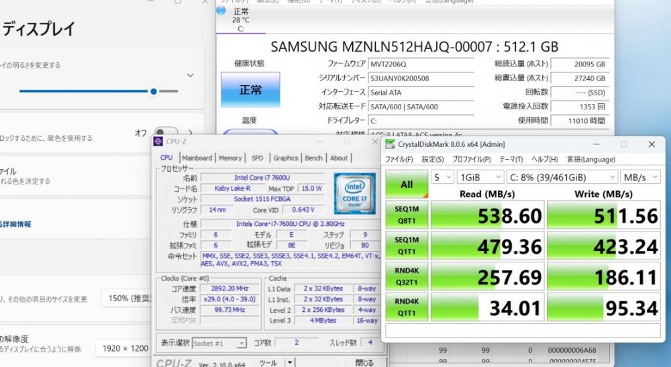Viewport: 671px width, 367px height.
Task: Click the blue disk status orb icon
Action: (221, 11)
